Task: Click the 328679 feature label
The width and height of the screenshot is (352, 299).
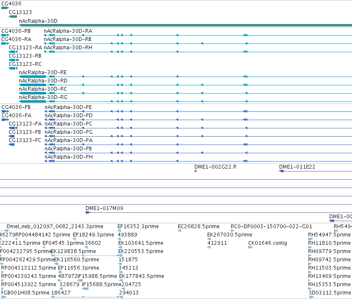Action: click(69, 285)
